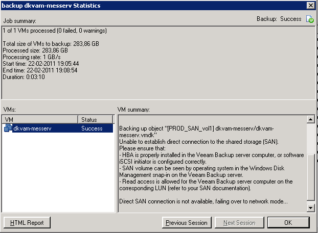Click 'Unable to establish direct connection' line
Viewport: 318px width, 233px height.
pos(199,142)
